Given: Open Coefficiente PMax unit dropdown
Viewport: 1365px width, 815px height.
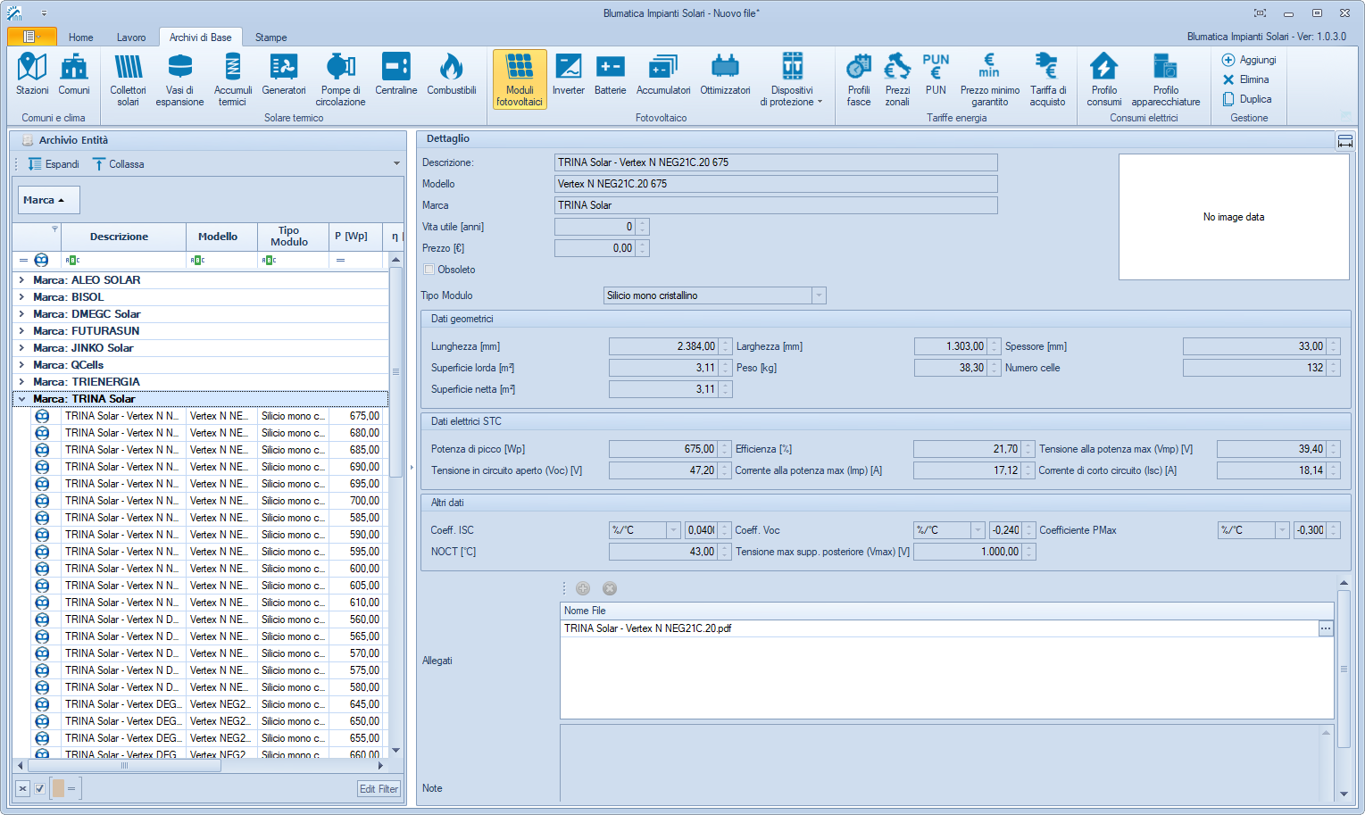Looking at the screenshot, I should coord(1282,530).
